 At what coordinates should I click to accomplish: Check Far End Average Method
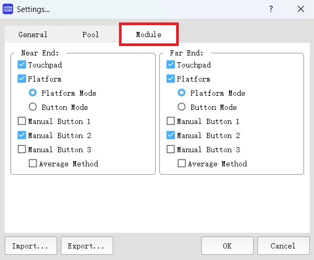(181, 163)
